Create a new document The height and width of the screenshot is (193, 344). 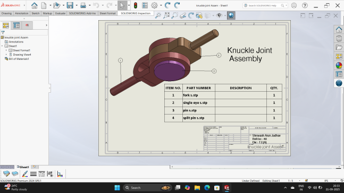click(x=44, y=5)
